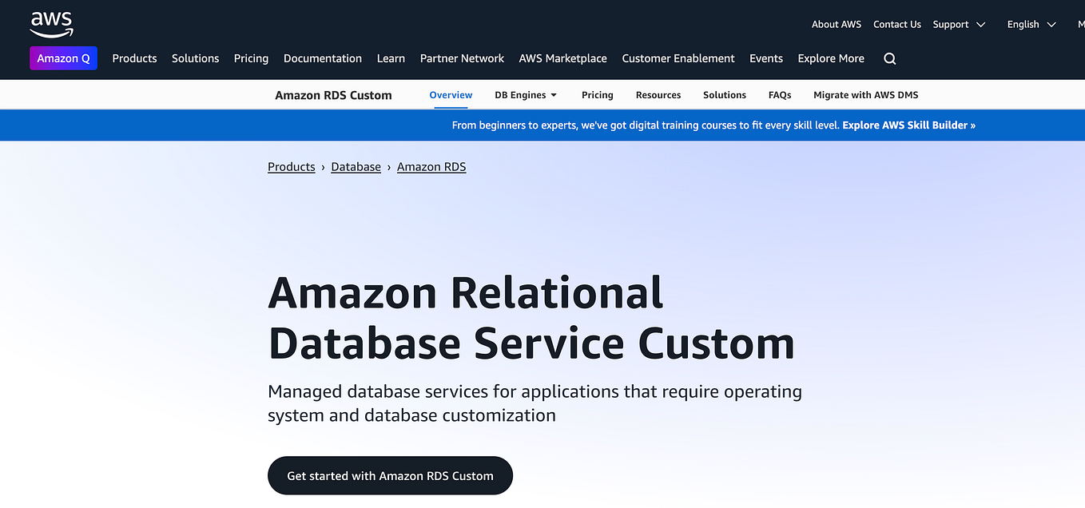Follow the Explore AWS Skill Builder link
The image size is (1085, 508).
pyautogui.click(x=908, y=125)
